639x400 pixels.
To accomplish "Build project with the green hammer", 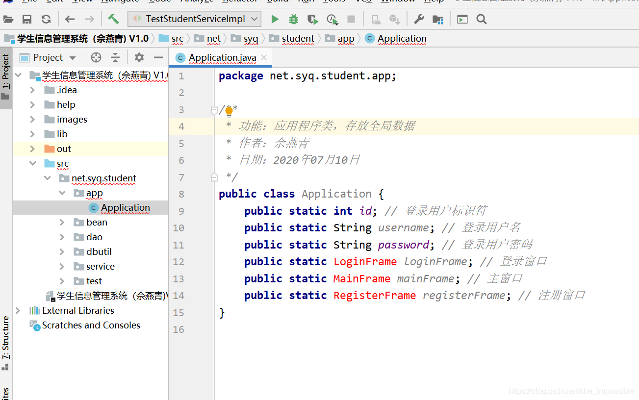I will [113, 20].
